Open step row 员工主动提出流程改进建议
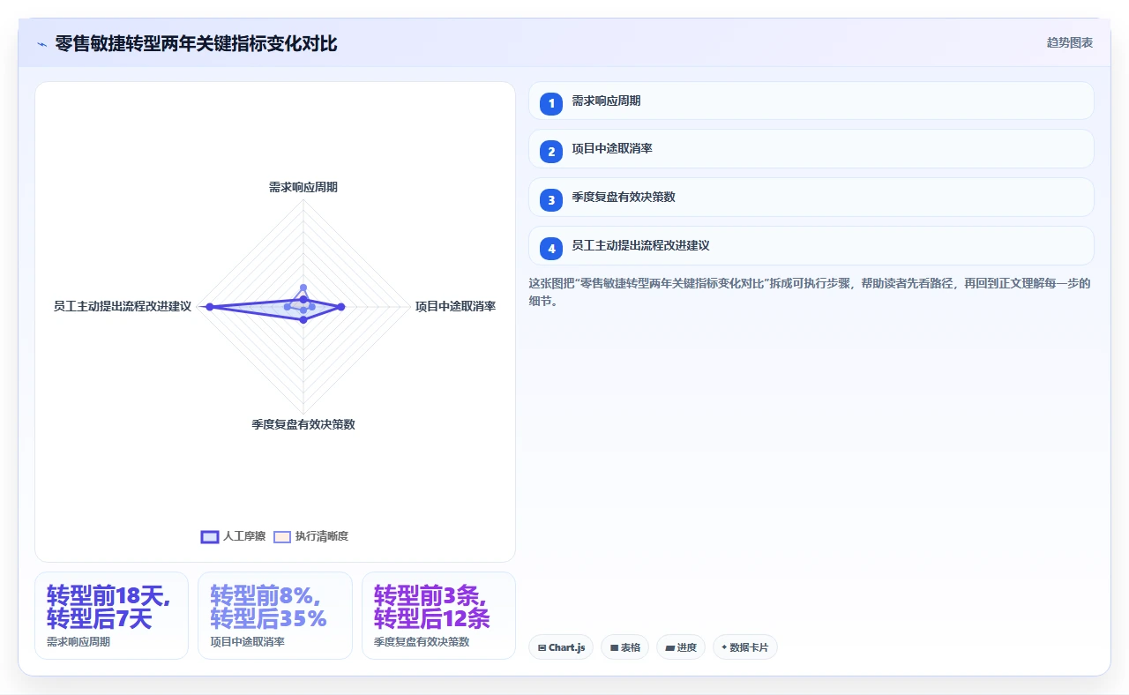The image size is (1129, 695). click(x=811, y=245)
